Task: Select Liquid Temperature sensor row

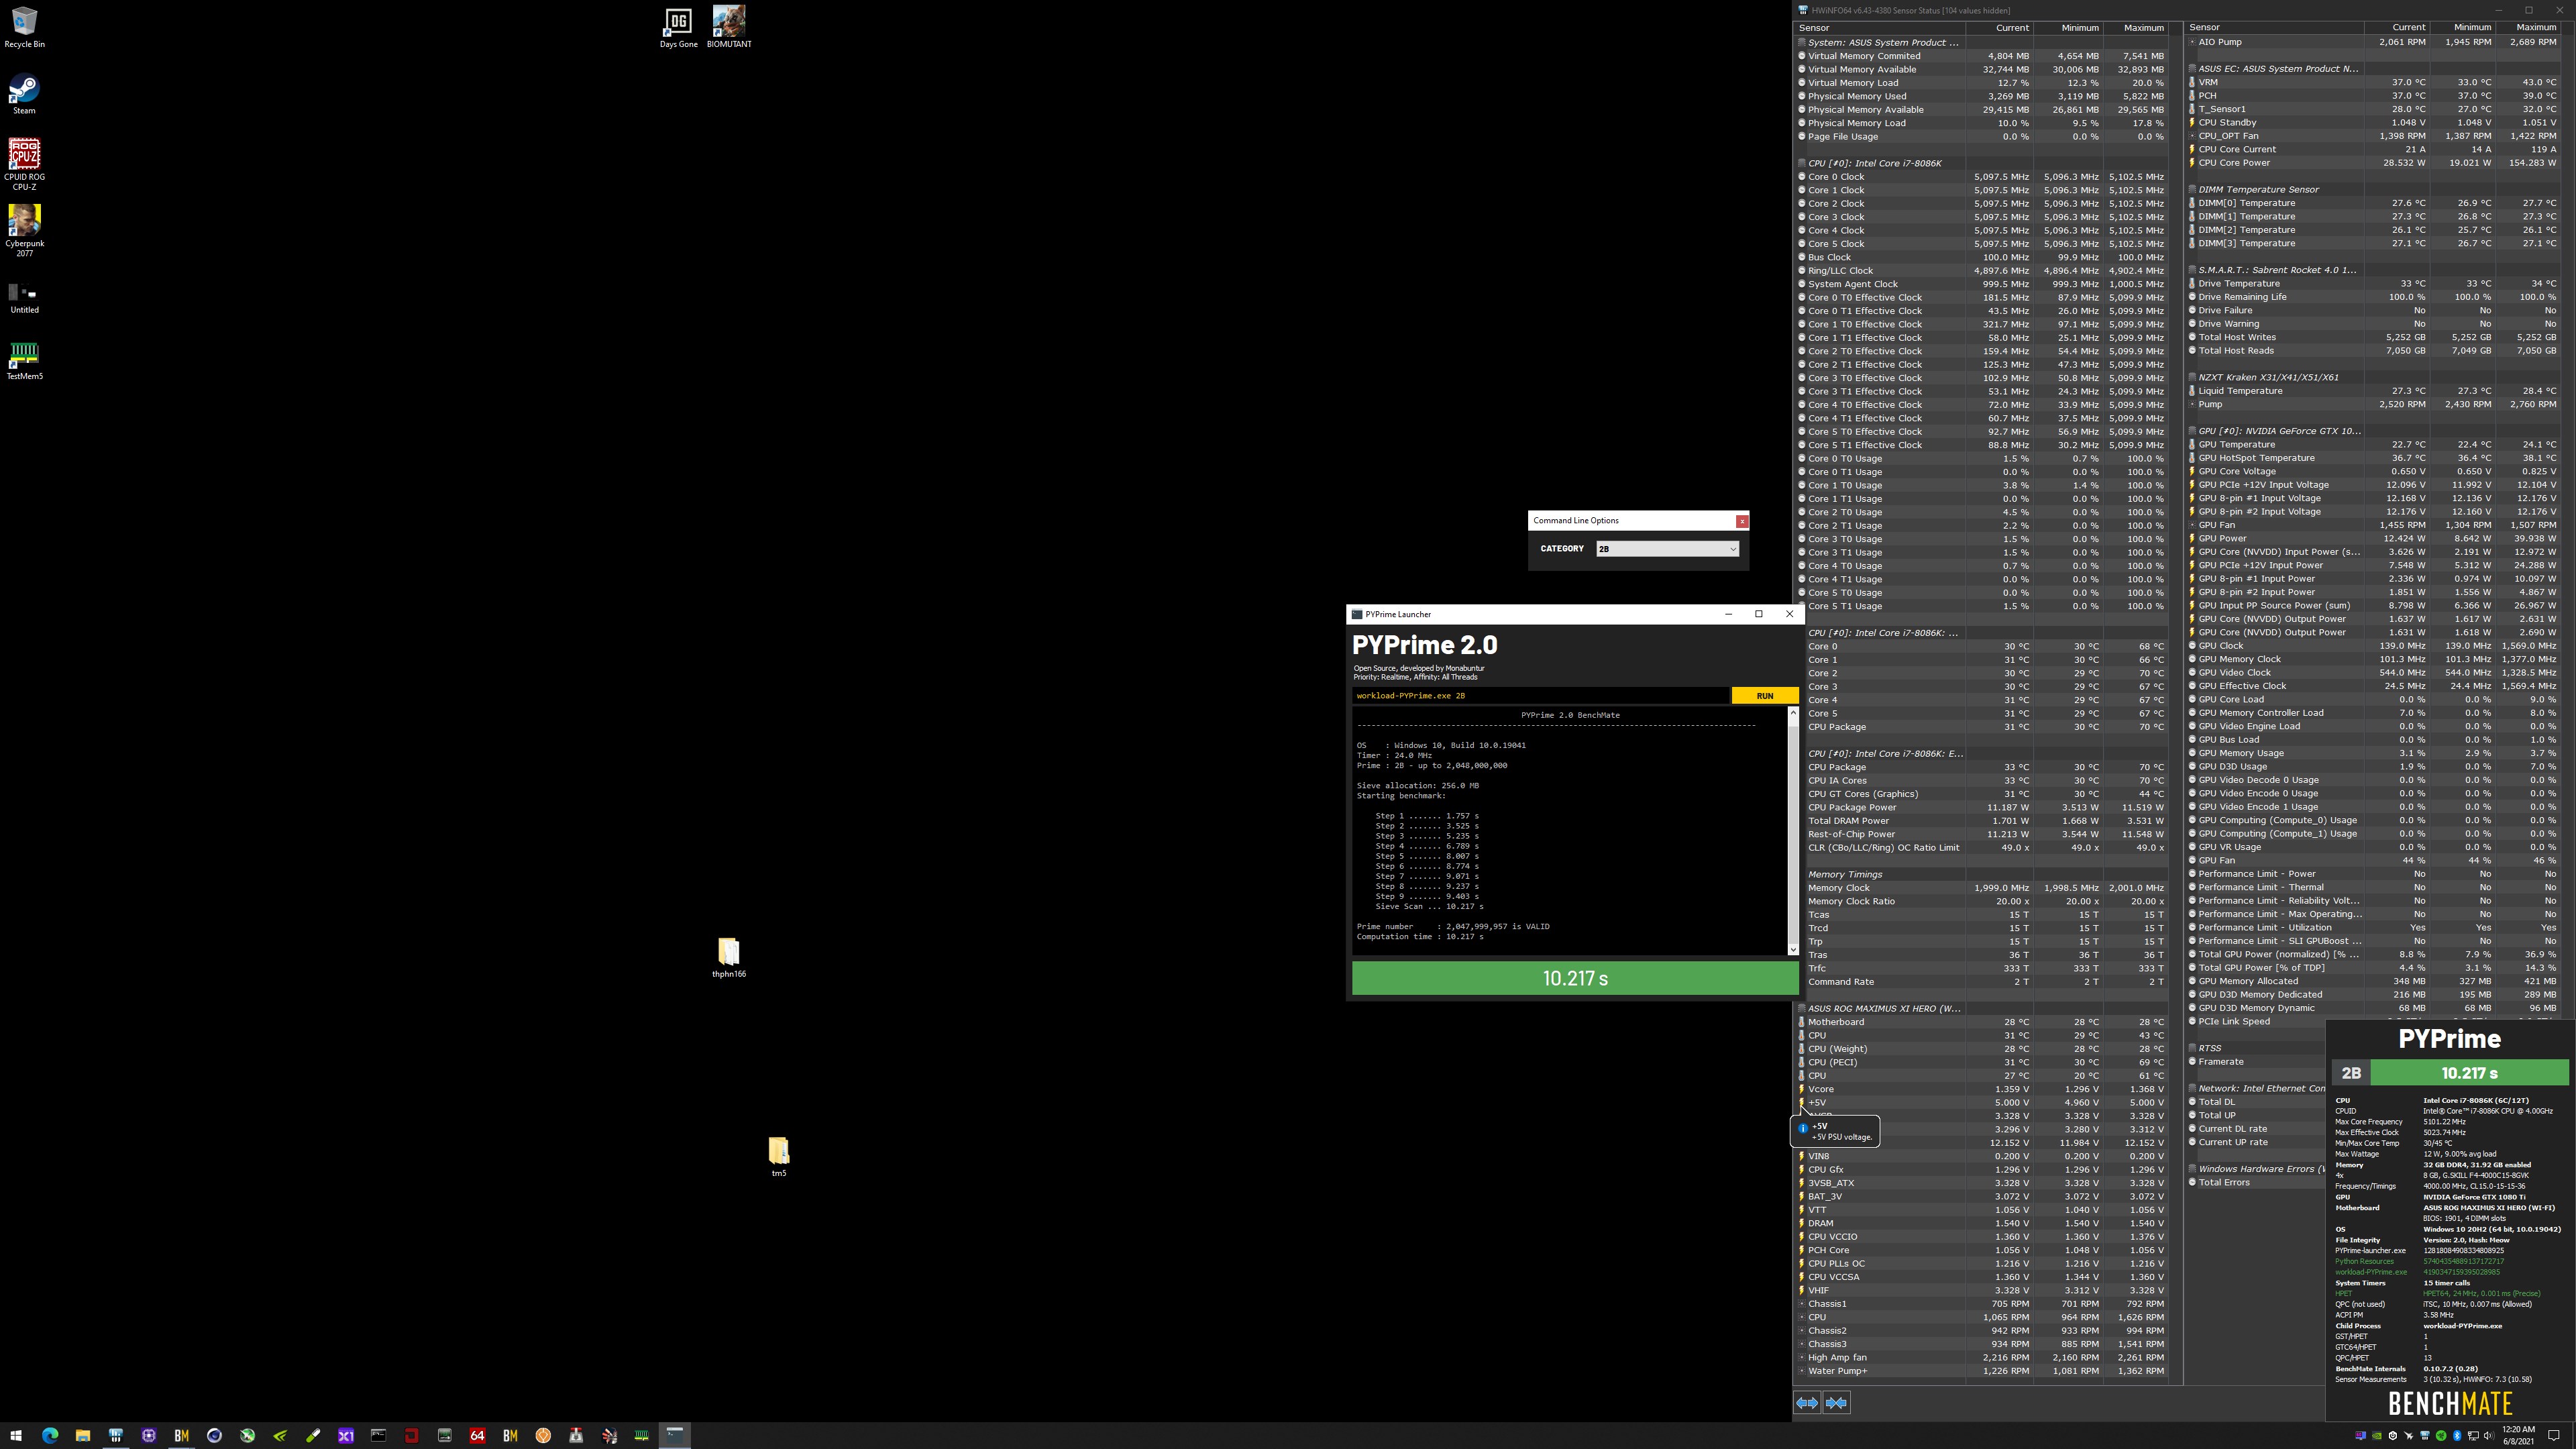Action: pos(2373,391)
